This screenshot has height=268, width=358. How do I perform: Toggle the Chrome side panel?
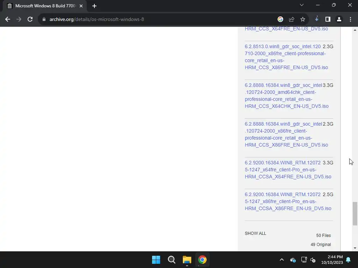pyautogui.click(x=328, y=20)
